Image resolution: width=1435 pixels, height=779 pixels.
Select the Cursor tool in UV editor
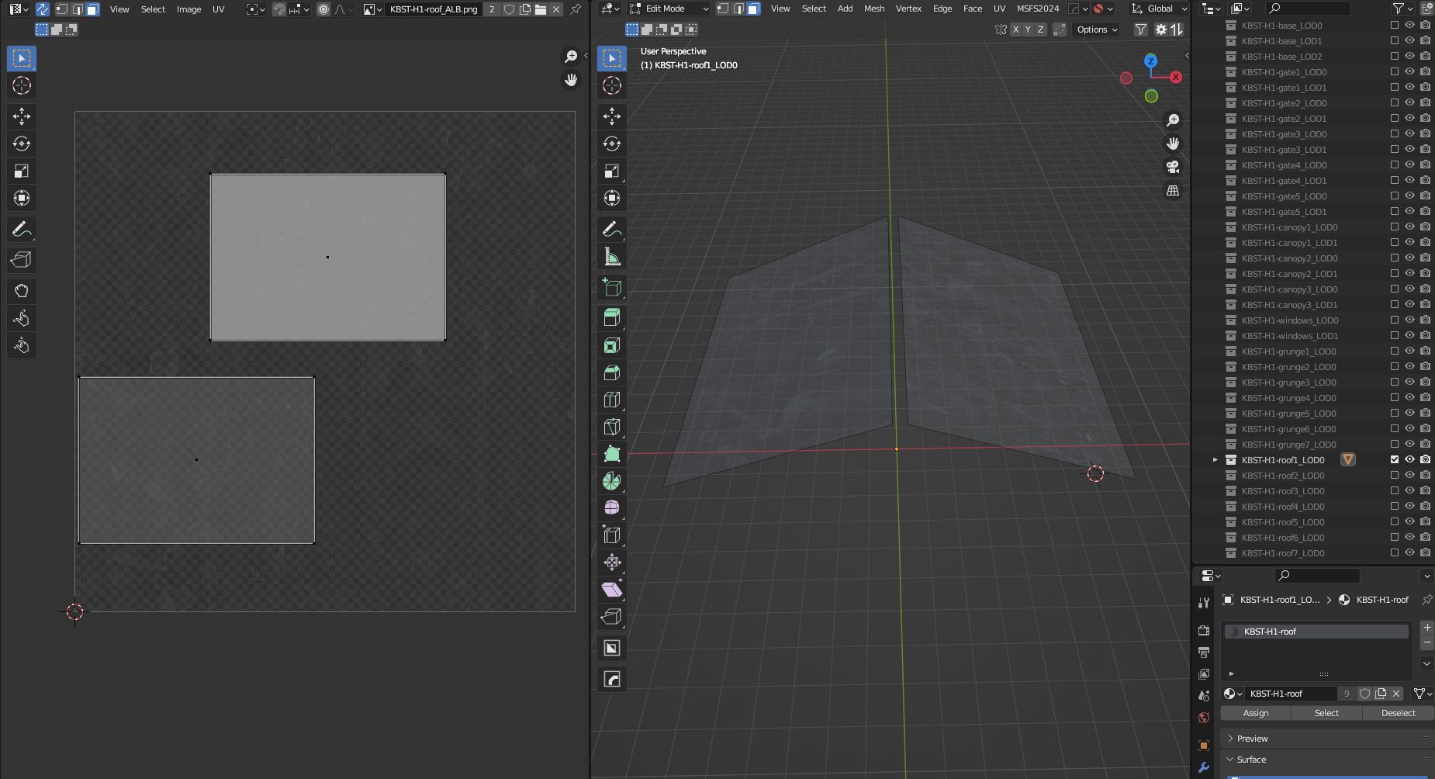pyautogui.click(x=22, y=85)
